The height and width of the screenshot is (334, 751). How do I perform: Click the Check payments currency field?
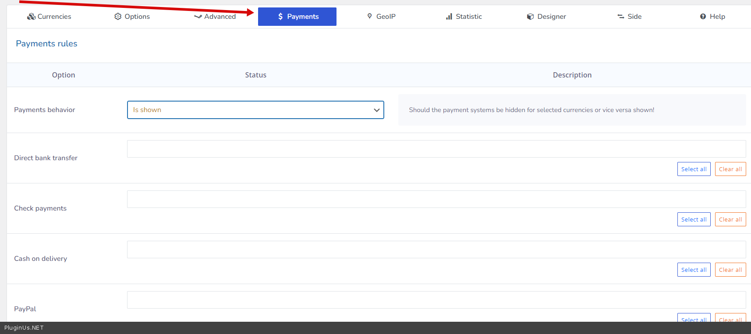(x=436, y=199)
